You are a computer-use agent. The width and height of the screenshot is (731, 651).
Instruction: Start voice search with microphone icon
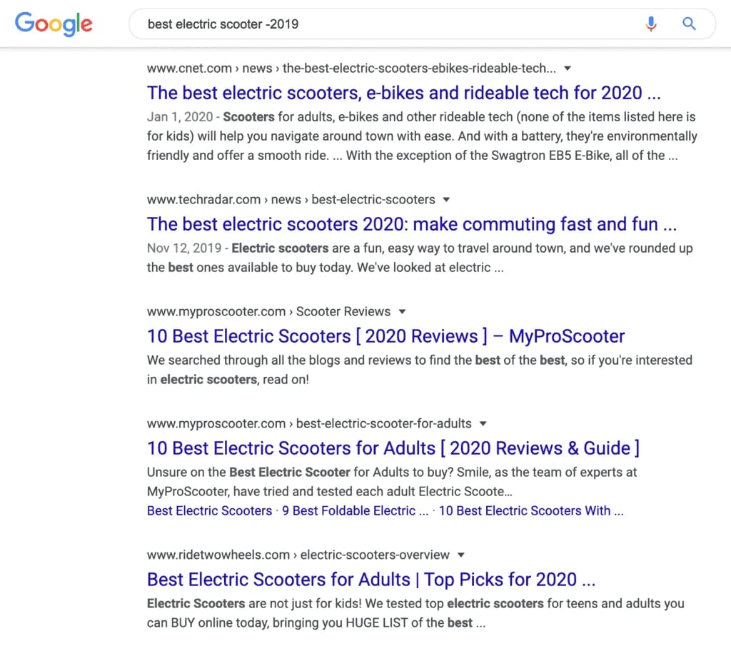click(x=651, y=24)
